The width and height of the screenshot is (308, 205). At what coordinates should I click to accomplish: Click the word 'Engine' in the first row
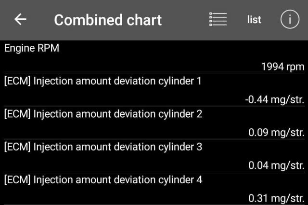[19, 48]
